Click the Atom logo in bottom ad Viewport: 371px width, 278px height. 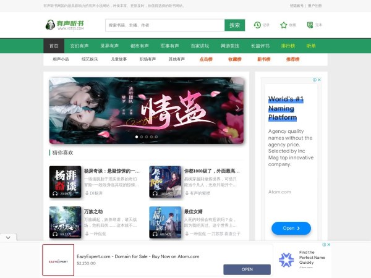pyautogui.click(x=286, y=259)
